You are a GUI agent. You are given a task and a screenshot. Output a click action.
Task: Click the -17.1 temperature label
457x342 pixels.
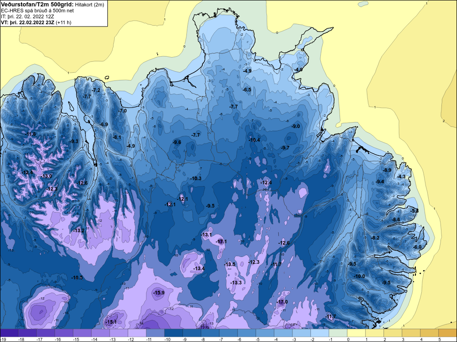(221, 242)
